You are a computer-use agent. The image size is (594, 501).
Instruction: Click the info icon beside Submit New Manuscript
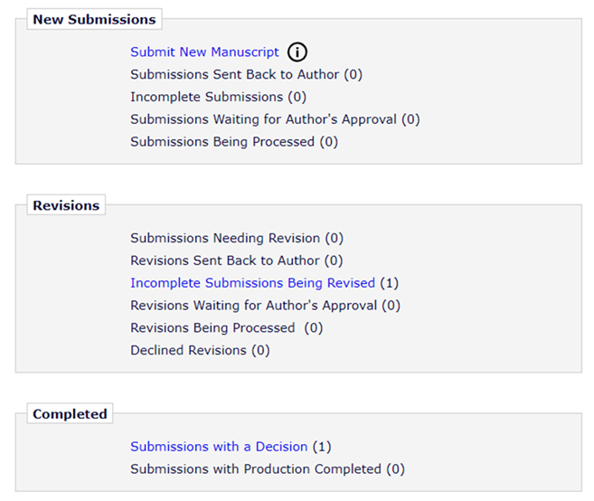pyautogui.click(x=297, y=52)
